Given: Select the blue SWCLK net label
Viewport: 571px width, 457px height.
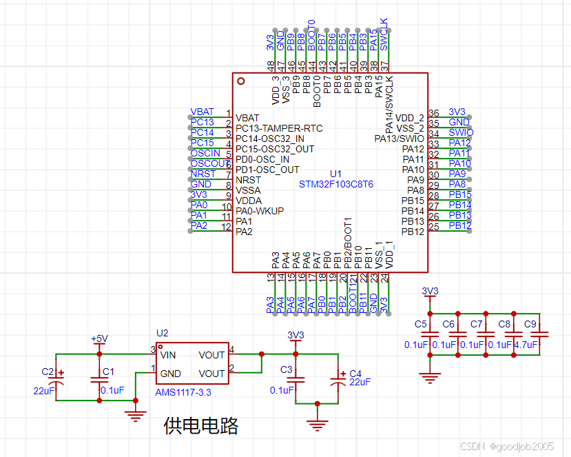Looking at the screenshot, I should 384,34.
